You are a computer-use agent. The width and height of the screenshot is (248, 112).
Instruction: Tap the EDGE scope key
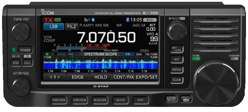pos(78,77)
